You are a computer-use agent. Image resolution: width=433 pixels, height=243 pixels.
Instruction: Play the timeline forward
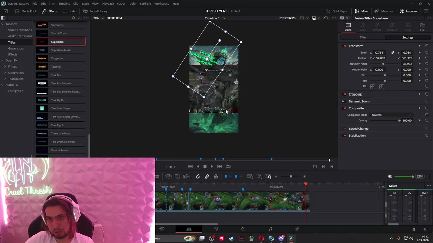coord(212,166)
